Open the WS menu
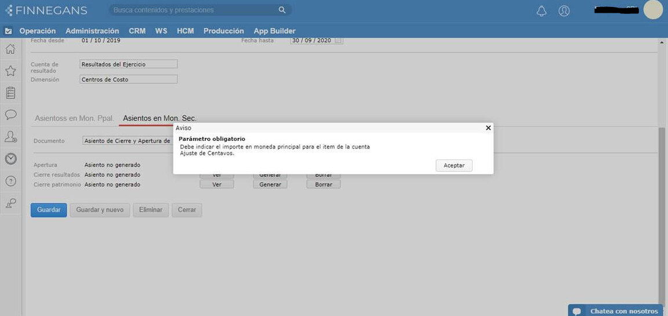This screenshot has width=668, height=316. pos(161,31)
